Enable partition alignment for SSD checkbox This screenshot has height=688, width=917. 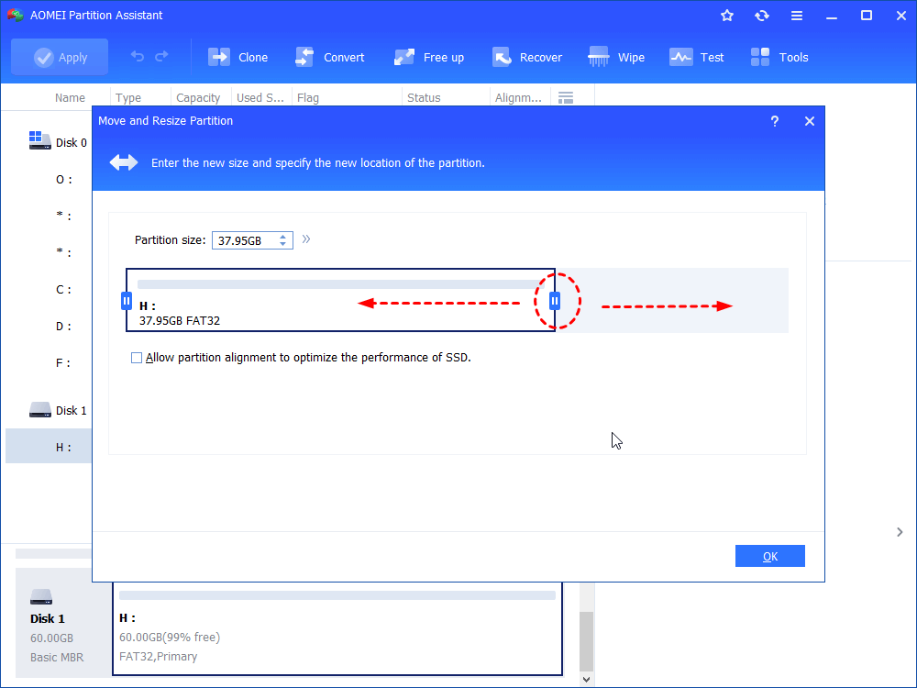point(137,358)
